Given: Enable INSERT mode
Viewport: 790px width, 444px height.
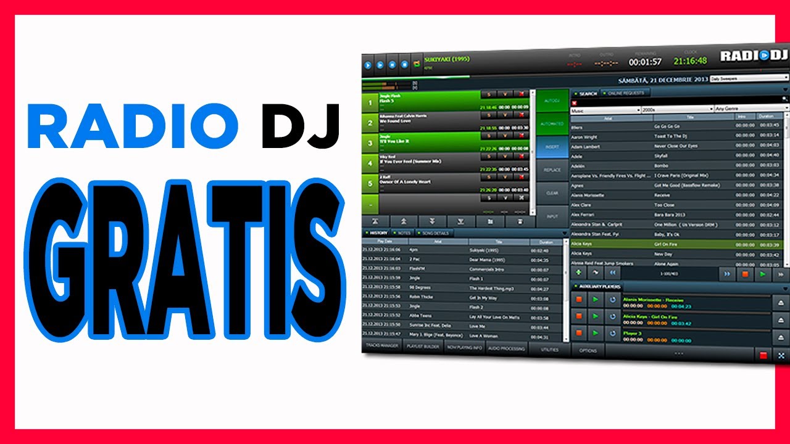Looking at the screenshot, I should [x=552, y=147].
